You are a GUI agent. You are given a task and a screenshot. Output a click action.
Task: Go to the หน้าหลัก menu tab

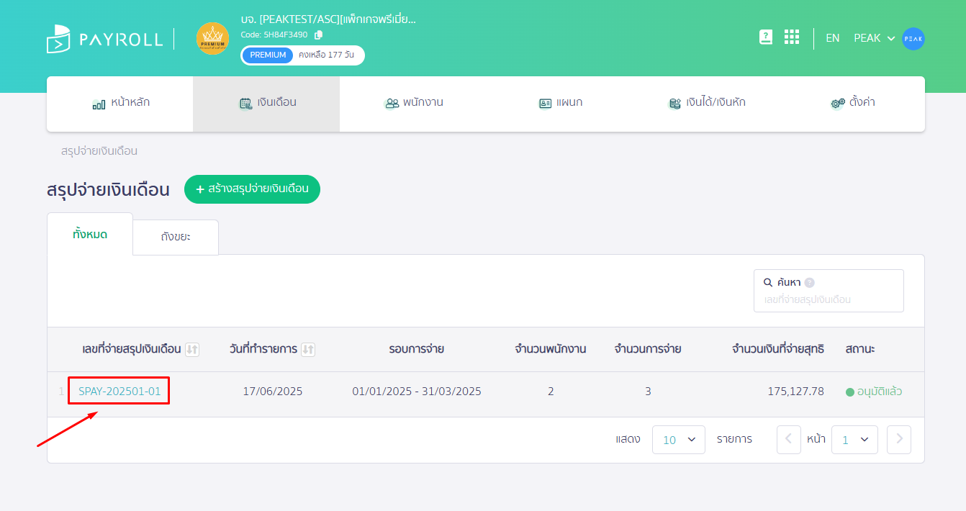[120, 103]
